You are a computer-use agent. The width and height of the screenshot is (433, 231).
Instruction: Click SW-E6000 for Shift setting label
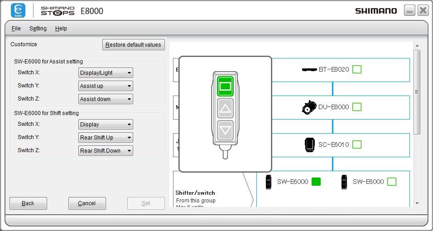pos(46,113)
